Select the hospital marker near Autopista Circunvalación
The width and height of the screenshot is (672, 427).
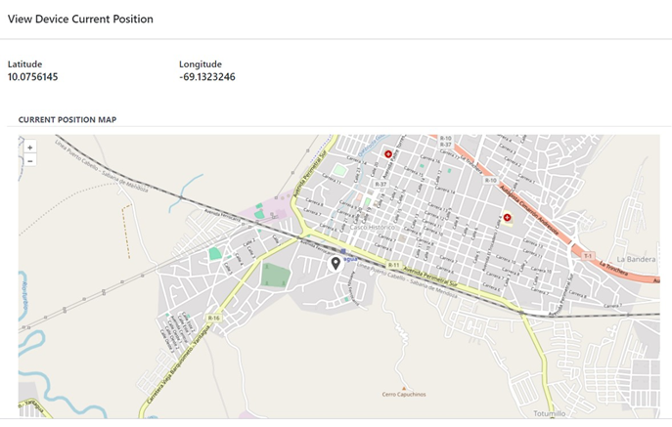coord(507,218)
